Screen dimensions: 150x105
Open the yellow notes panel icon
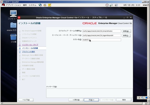[x=49, y=5]
